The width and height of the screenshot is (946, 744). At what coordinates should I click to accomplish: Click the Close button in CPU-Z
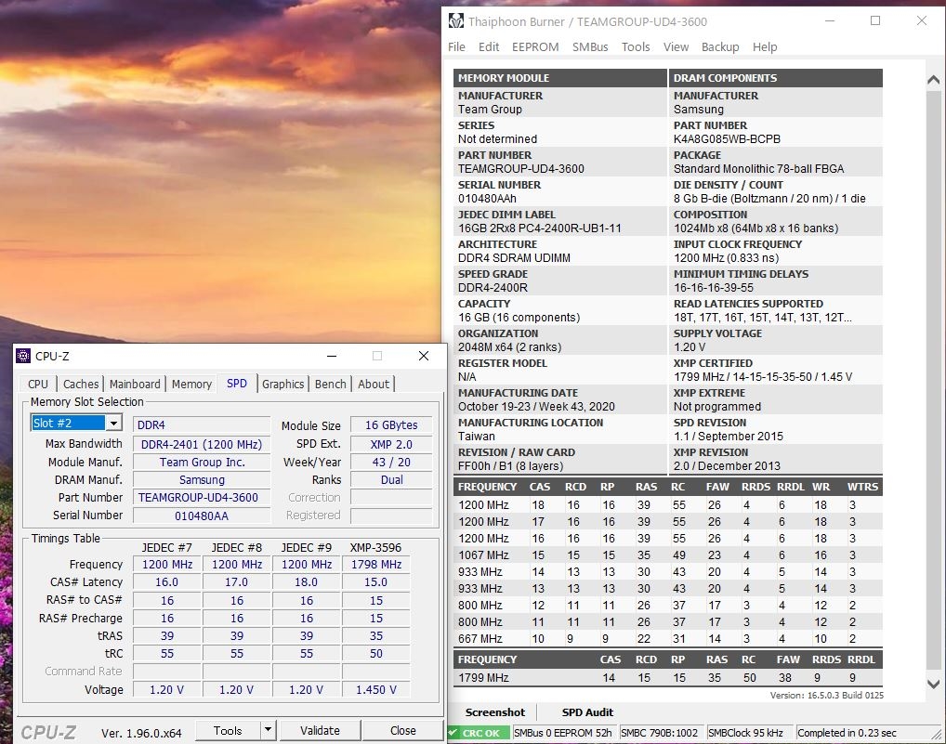[402, 730]
